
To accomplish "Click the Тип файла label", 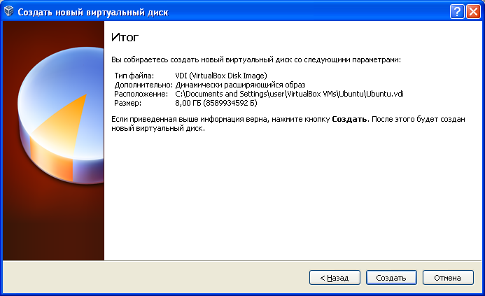I will point(134,76).
